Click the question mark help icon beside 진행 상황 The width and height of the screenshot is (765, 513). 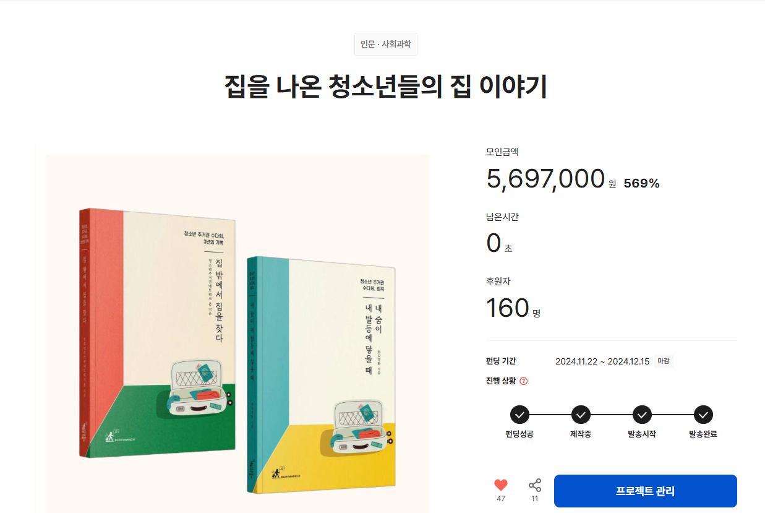[x=524, y=381]
